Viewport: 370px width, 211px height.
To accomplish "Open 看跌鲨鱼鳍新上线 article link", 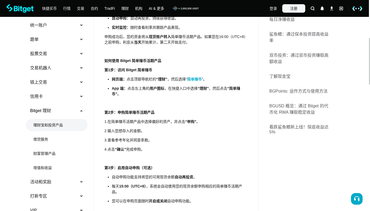I will coord(299,129).
